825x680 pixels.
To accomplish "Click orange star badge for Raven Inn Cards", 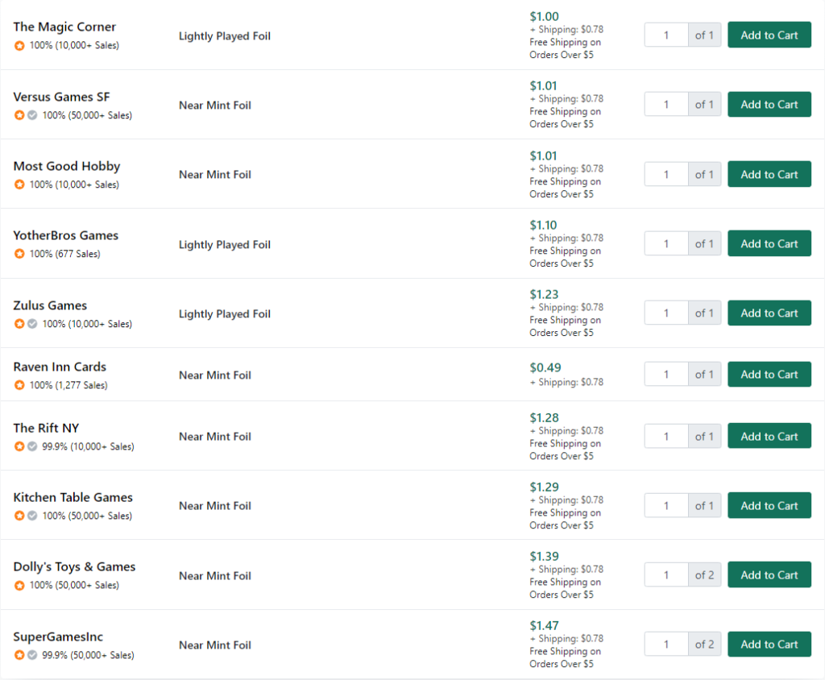I will (x=19, y=385).
